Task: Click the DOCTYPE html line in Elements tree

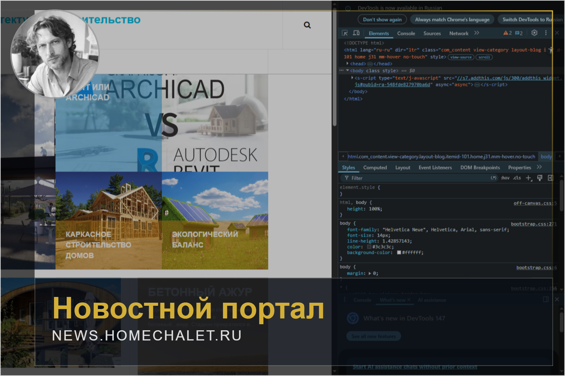Action: [364, 43]
